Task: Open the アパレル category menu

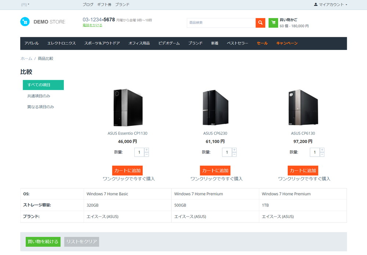Action: (32, 43)
